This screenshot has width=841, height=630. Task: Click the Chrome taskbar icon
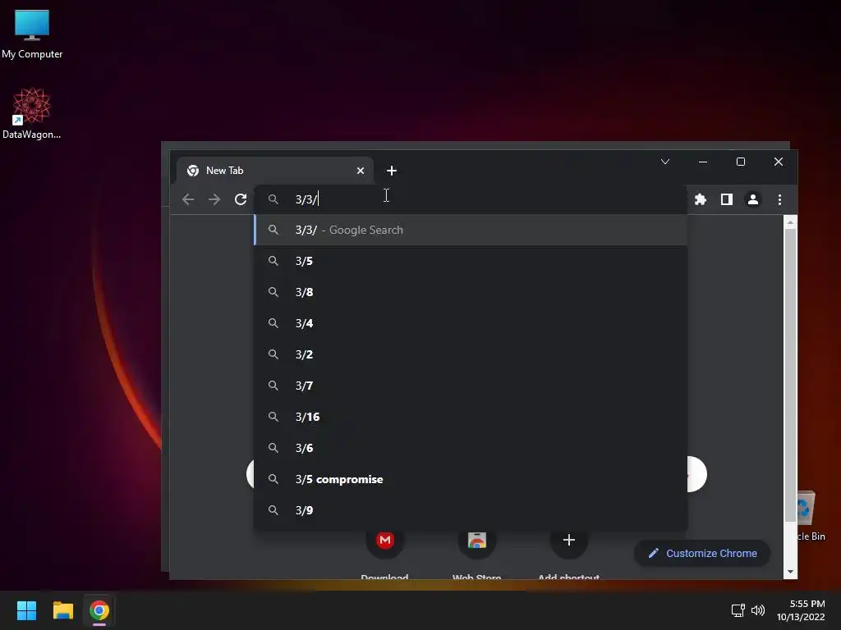click(99, 610)
